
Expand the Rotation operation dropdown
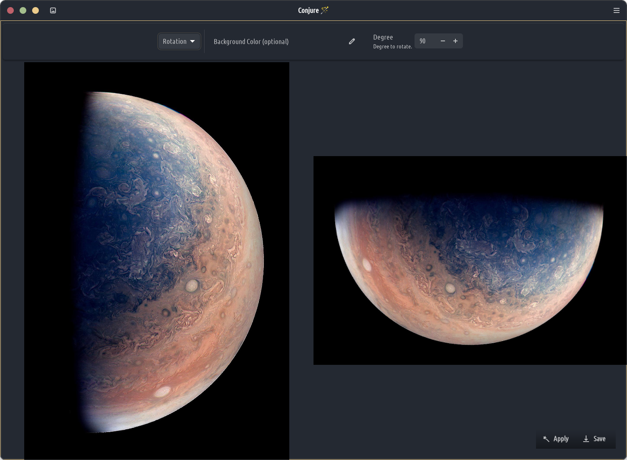coord(179,41)
